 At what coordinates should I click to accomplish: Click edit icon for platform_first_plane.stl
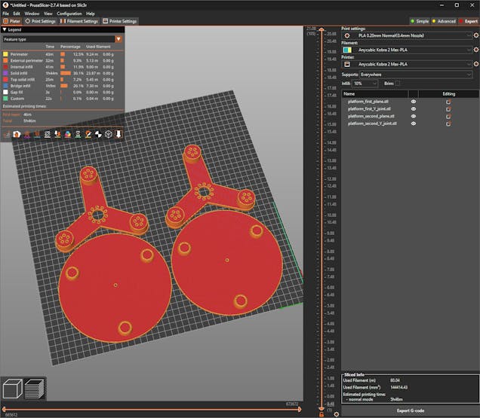pyautogui.click(x=448, y=101)
